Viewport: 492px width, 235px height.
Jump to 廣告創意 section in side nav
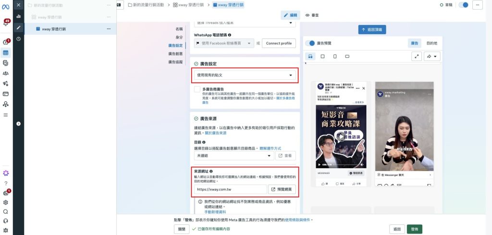click(x=175, y=54)
